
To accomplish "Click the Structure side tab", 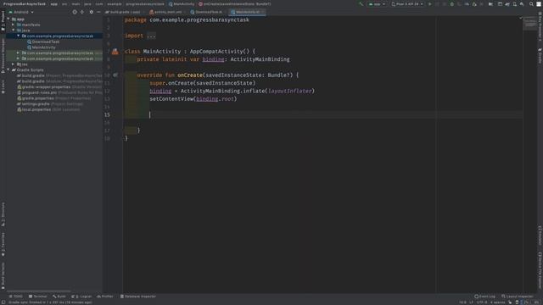I will pos(3,214).
